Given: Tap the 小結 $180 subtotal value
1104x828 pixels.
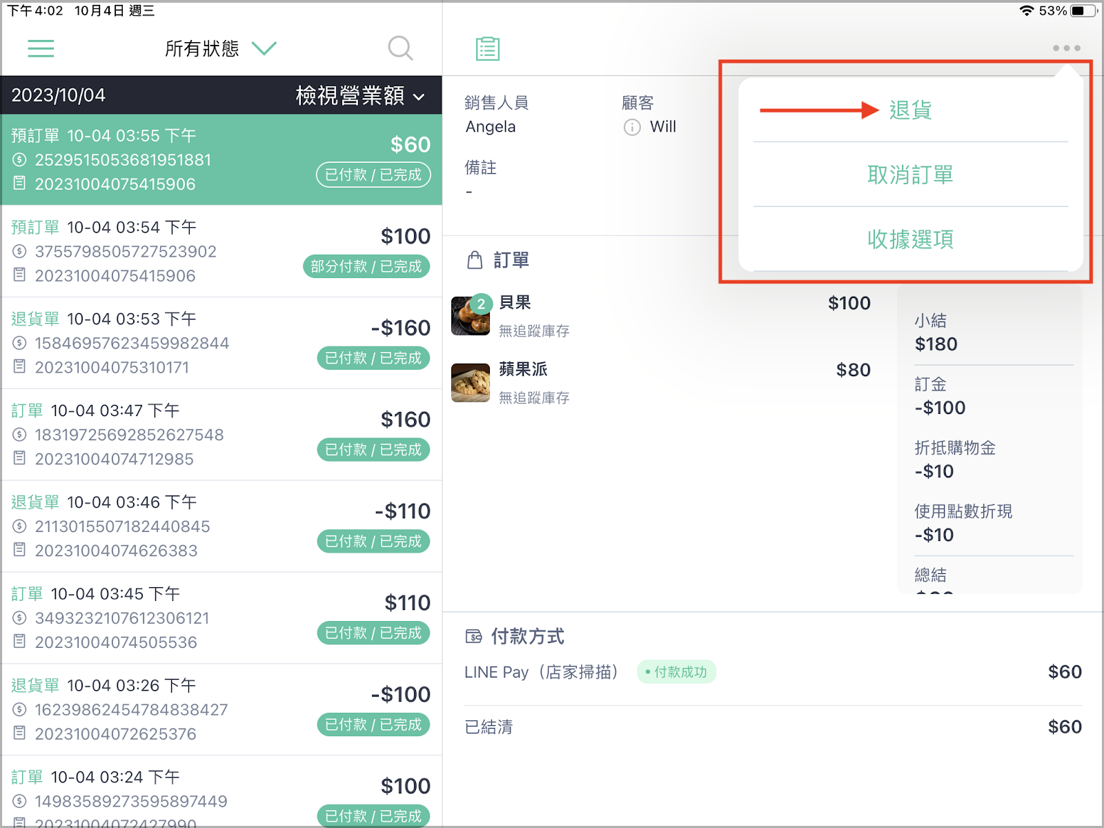Looking at the screenshot, I should pos(936,344).
